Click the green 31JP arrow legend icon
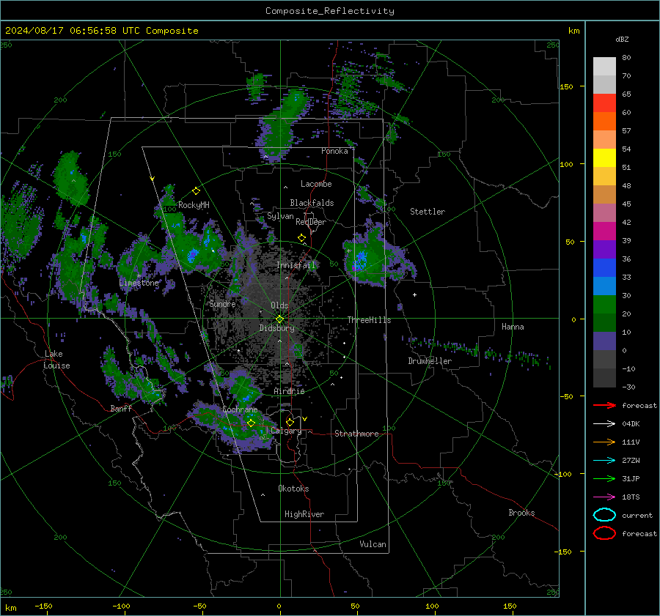This screenshot has width=660, height=616. [604, 478]
